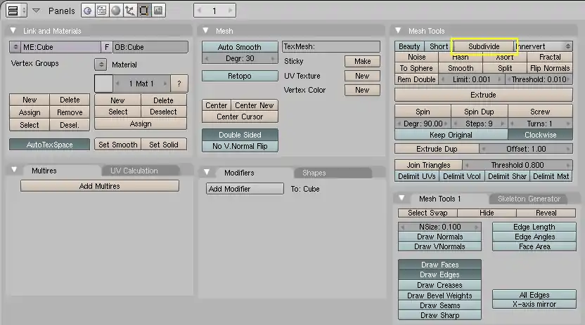Screen dimensions: 585x325
Task: Click New beside UV Texture
Action: (x=362, y=76)
